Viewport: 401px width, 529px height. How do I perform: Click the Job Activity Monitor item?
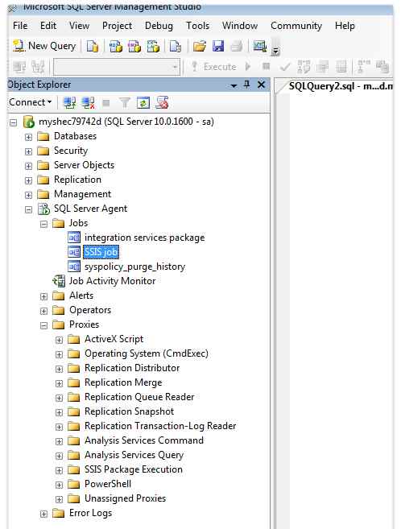(112, 281)
